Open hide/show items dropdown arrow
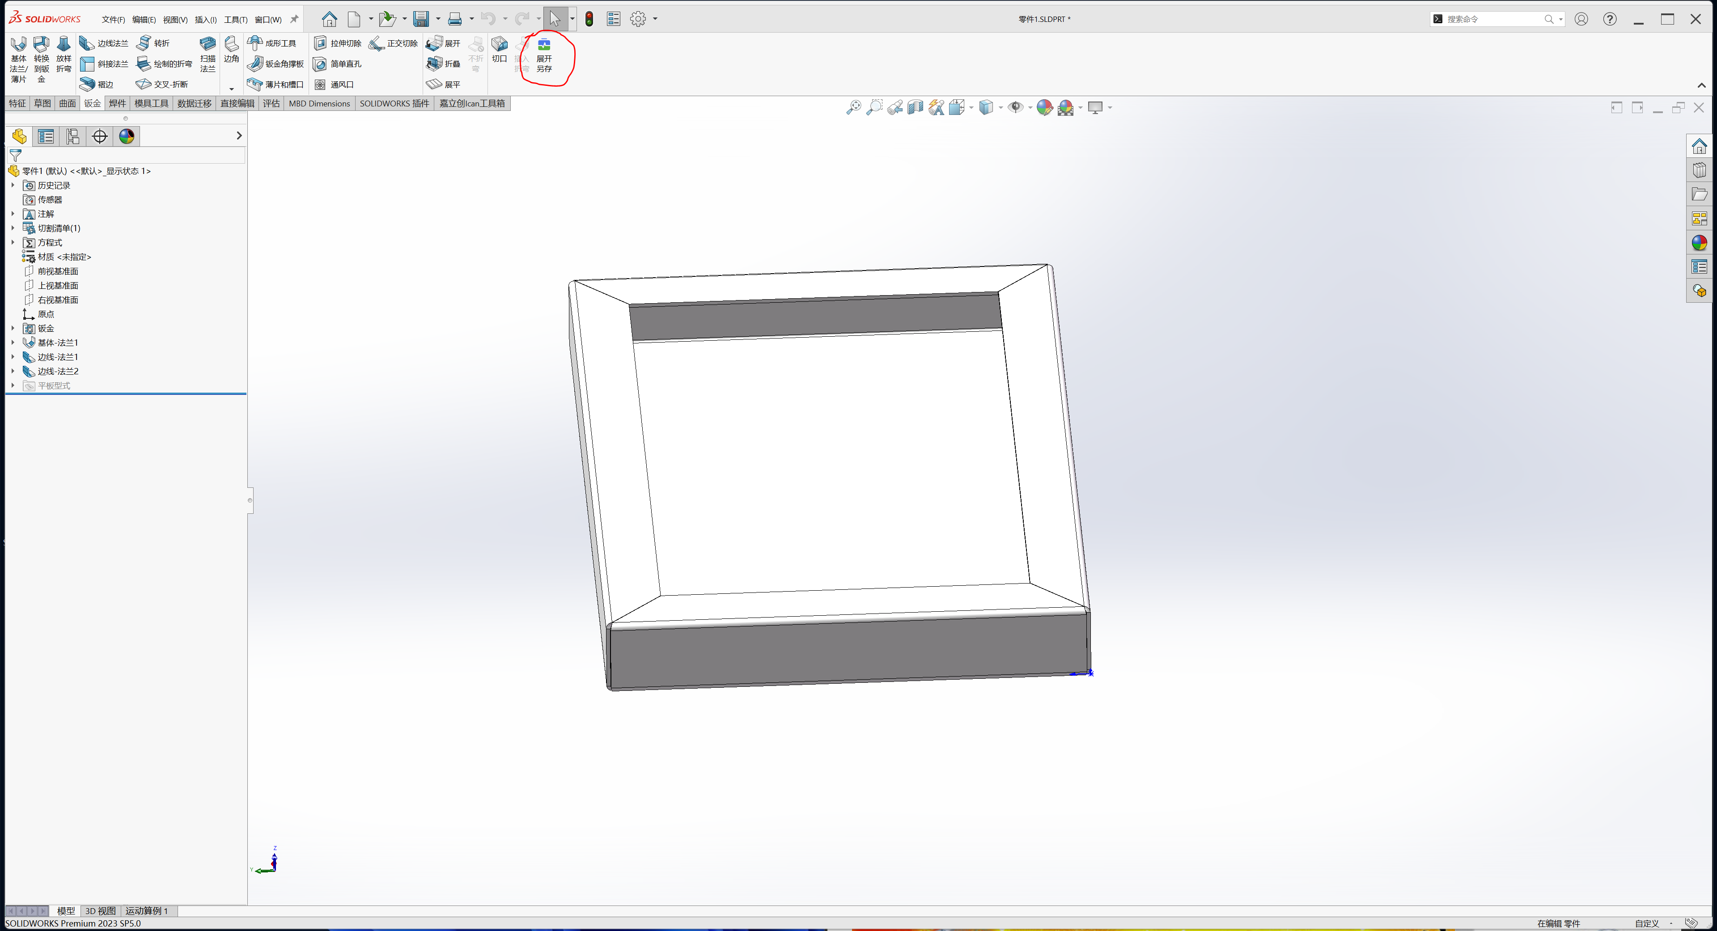 [x=1030, y=108]
